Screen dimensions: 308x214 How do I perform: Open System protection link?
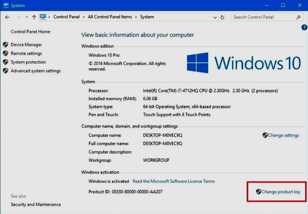(x=28, y=62)
